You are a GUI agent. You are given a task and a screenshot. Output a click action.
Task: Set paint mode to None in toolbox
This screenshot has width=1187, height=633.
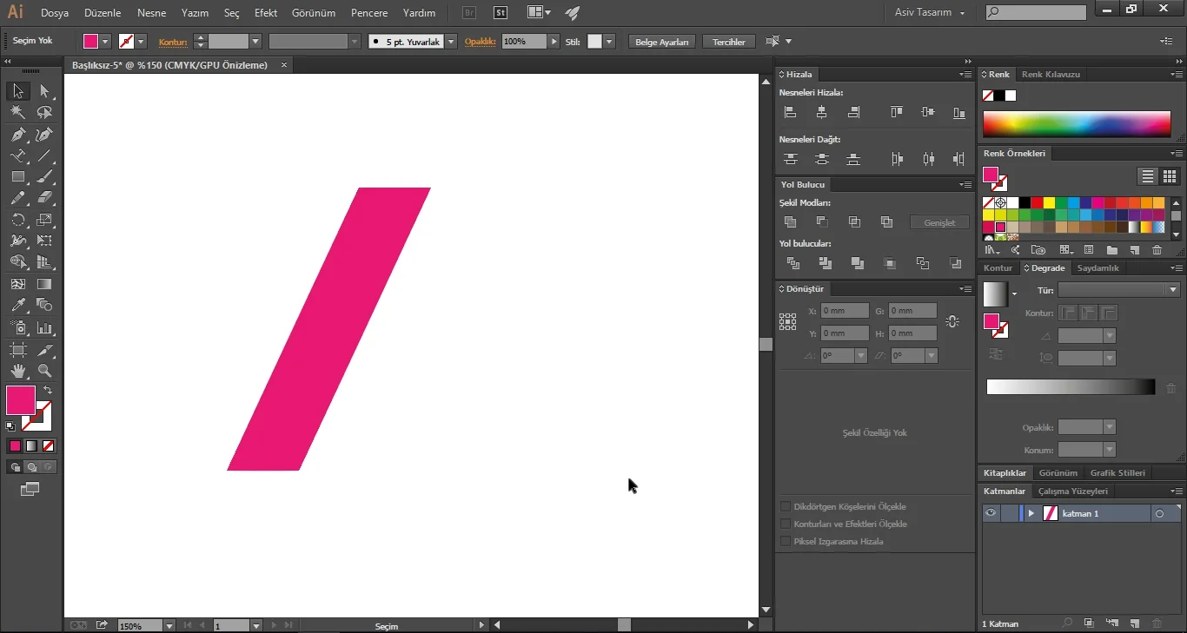pos(49,445)
